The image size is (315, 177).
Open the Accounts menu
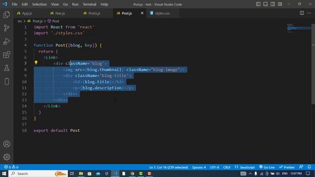coord(6,144)
